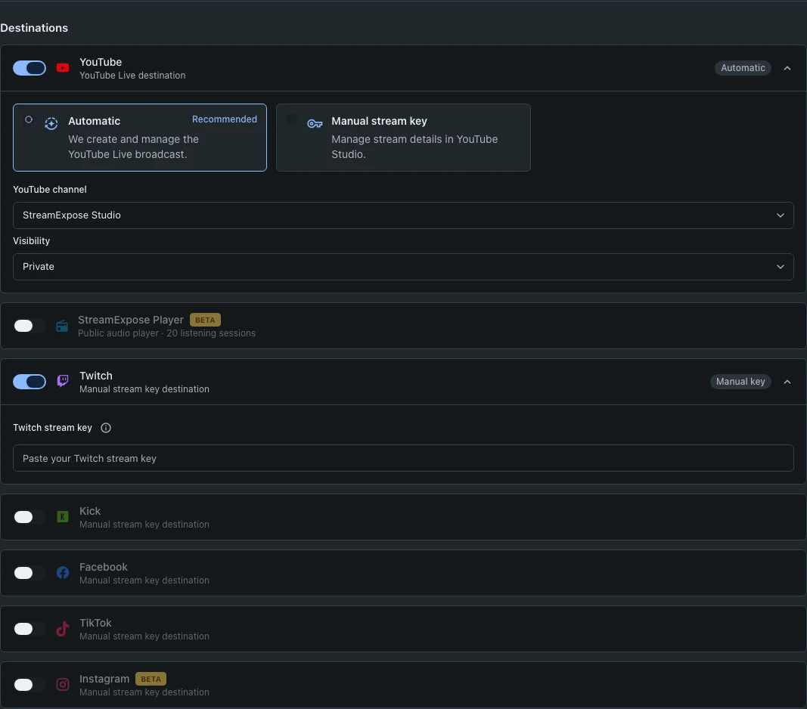
Task: Click the Automatic mode sync icon
Action: click(x=51, y=123)
